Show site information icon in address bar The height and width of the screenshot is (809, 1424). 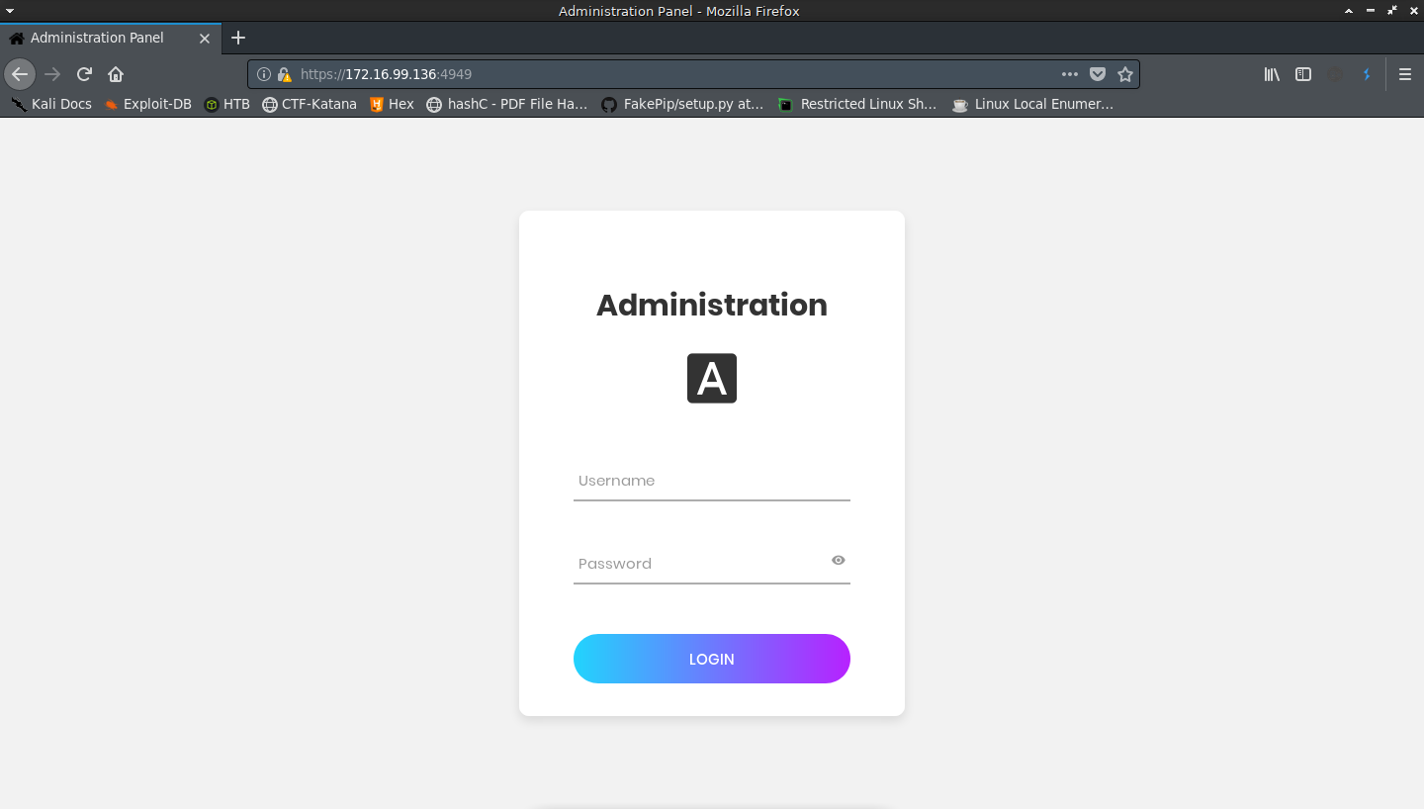tap(264, 74)
